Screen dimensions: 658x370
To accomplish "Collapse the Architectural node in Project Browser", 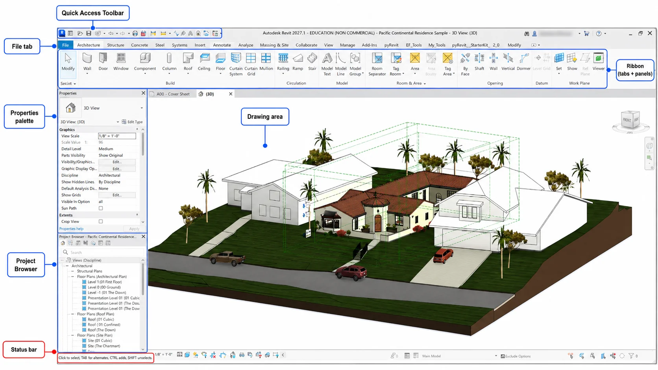I will pyautogui.click(x=67, y=266).
